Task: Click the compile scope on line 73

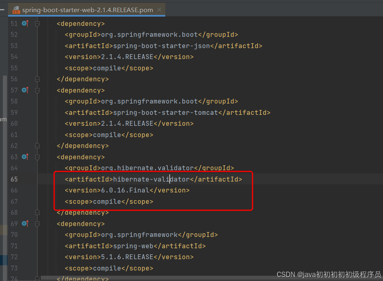Action: click(x=107, y=268)
